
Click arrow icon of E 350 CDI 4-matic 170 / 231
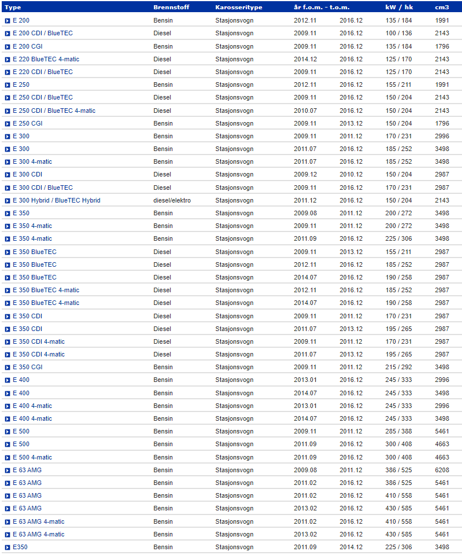click(8, 342)
